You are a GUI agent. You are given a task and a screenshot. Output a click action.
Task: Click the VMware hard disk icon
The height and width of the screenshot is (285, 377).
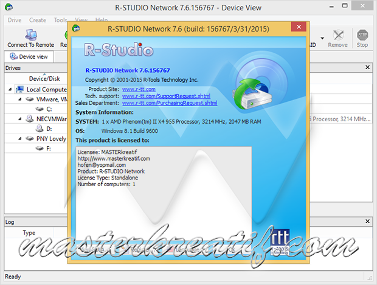pos(30,99)
